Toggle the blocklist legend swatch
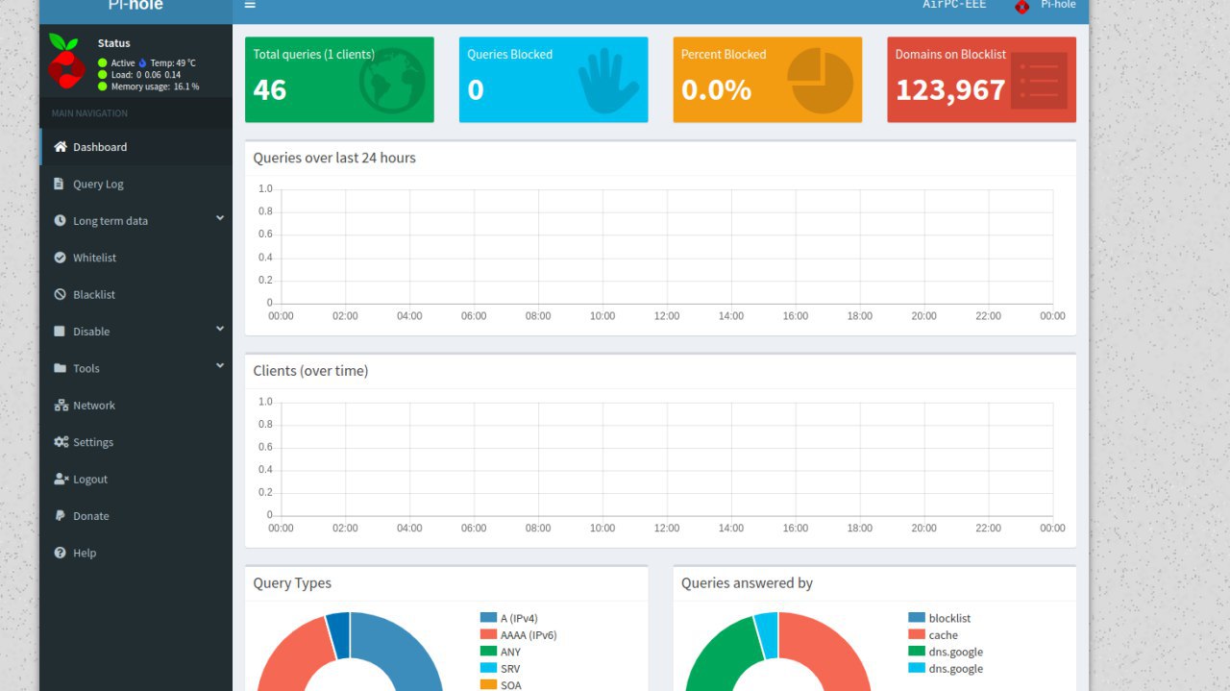The height and width of the screenshot is (691, 1230). (917, 618)
